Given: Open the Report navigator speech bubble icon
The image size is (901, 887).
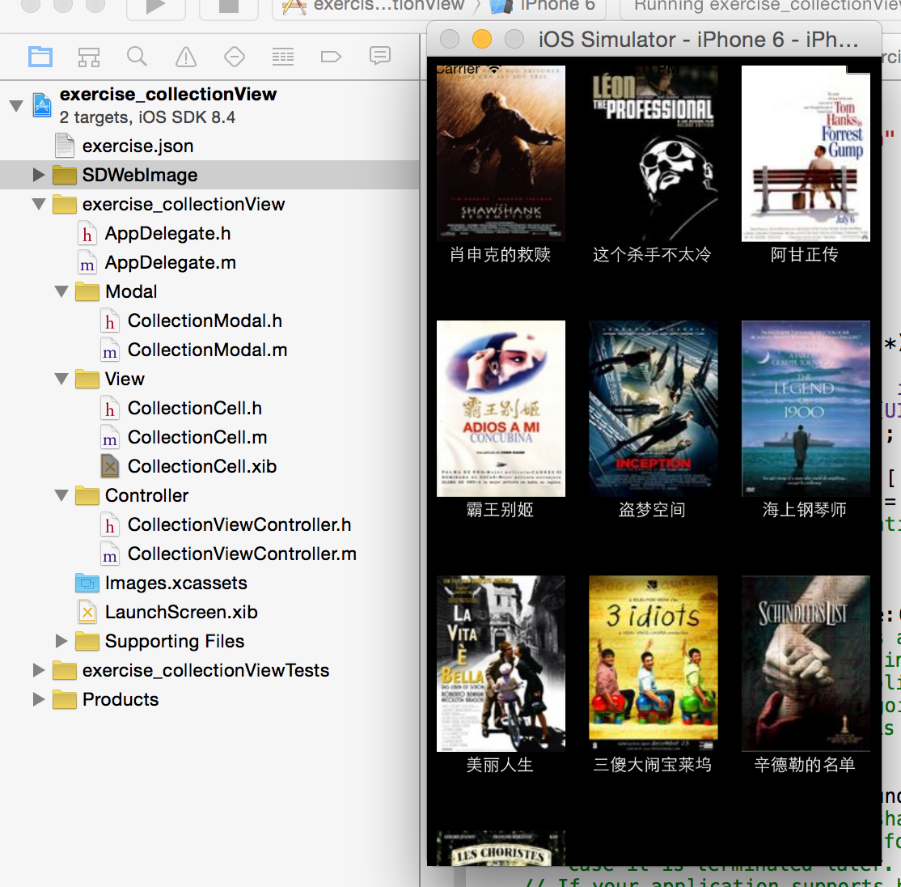Looking at the screenshot, I should click(x=379, y=56).
